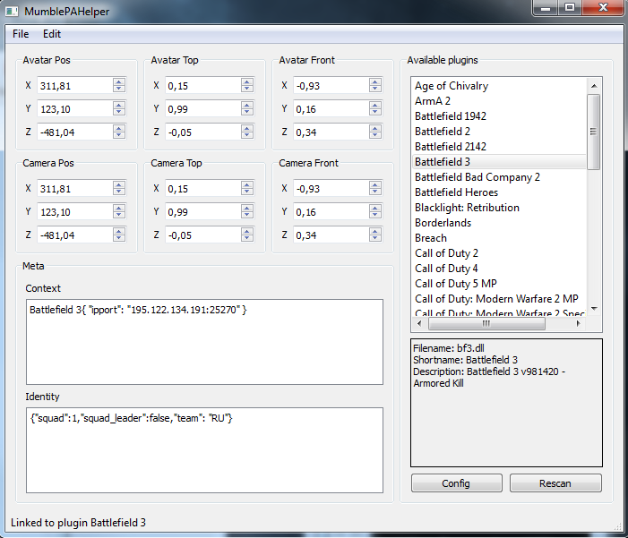
Task: Increase Avatar Pos Y value with up arrow
Action: pyautogui.click(x=119, y=105)
